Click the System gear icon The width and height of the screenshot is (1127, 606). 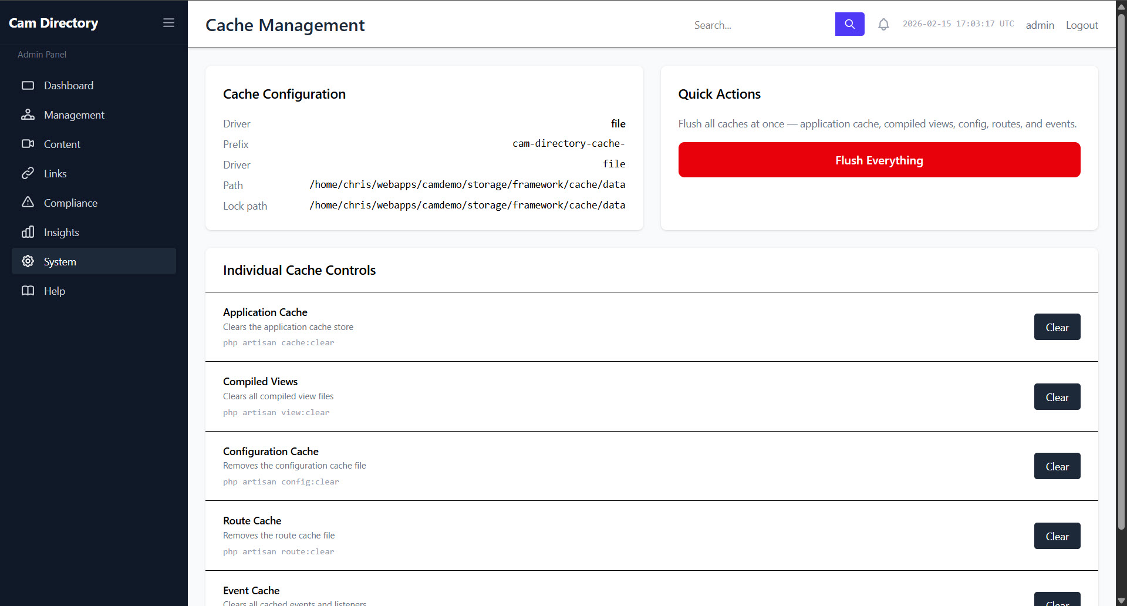(28, 261)
